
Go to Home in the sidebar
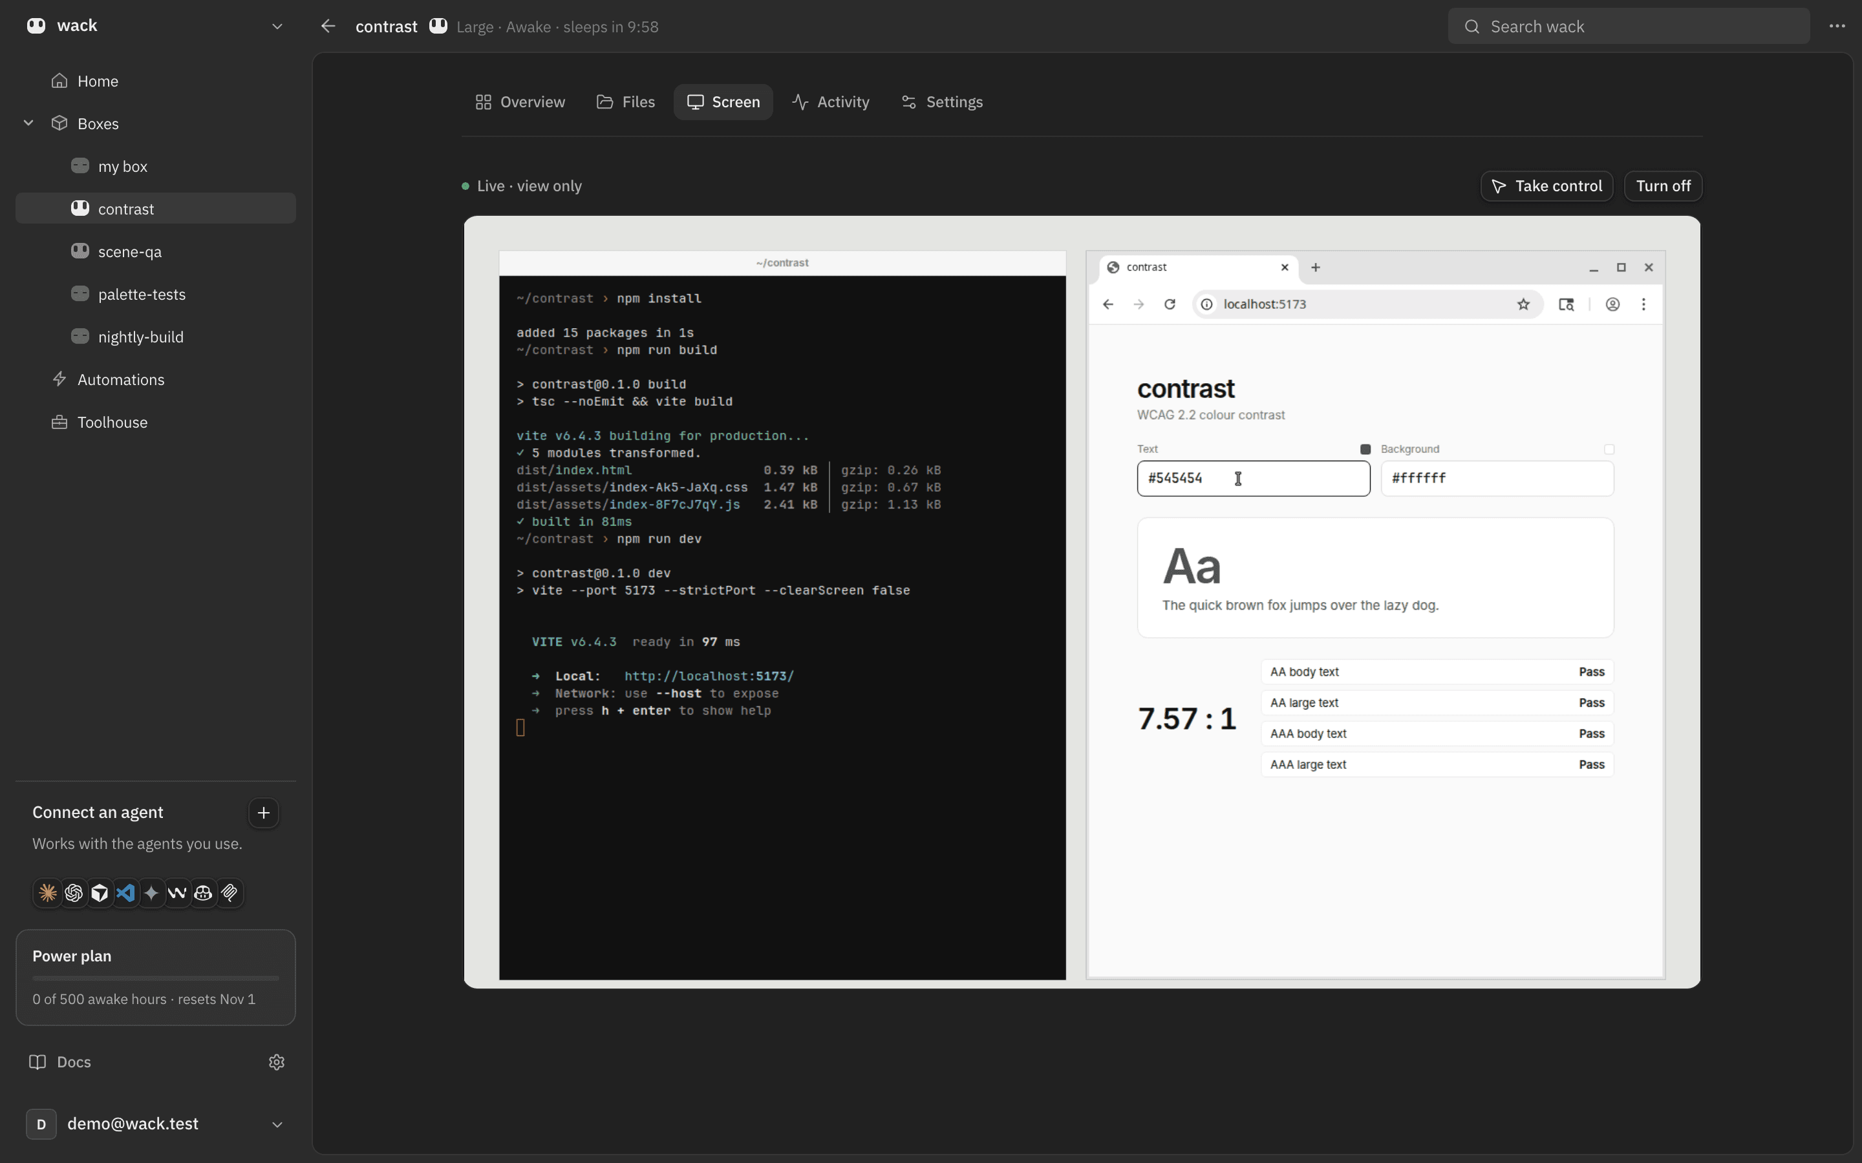coord(155,81)
